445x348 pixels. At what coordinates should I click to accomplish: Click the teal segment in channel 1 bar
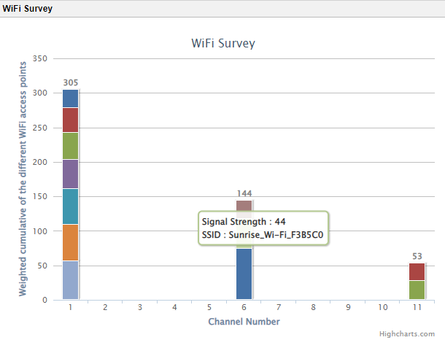coord(70,206)
